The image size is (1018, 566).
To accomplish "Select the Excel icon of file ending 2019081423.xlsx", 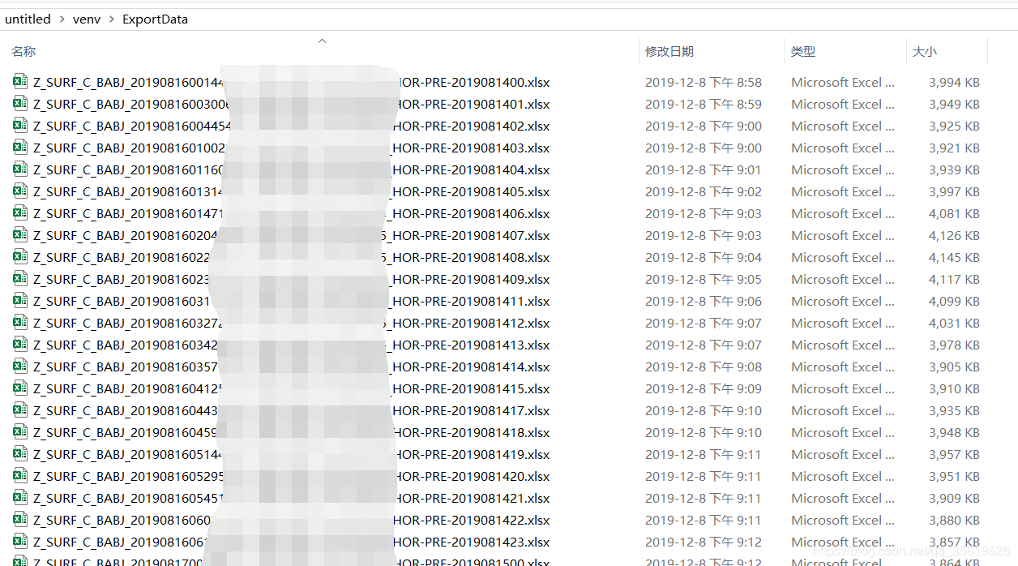I will [20, 542].
